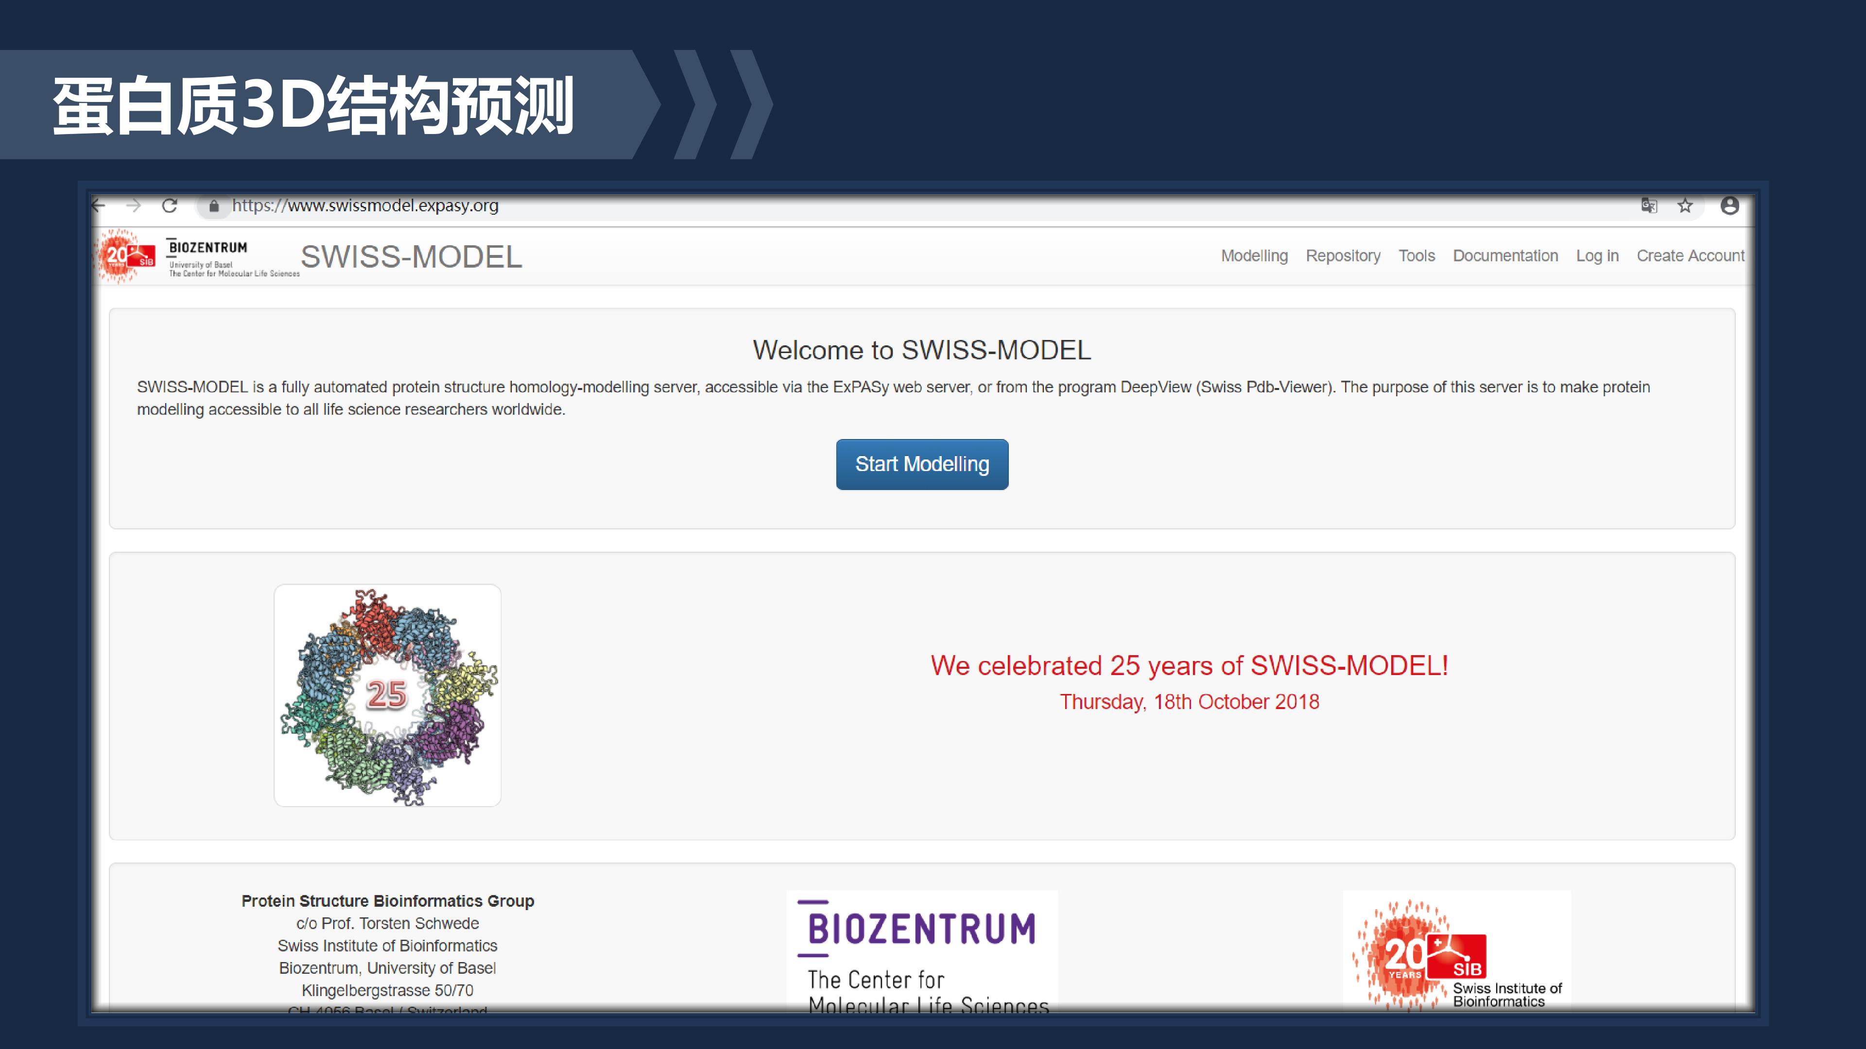Click the browser forward arrow
Screen dimensions: 1866x1049
(133, 205)
